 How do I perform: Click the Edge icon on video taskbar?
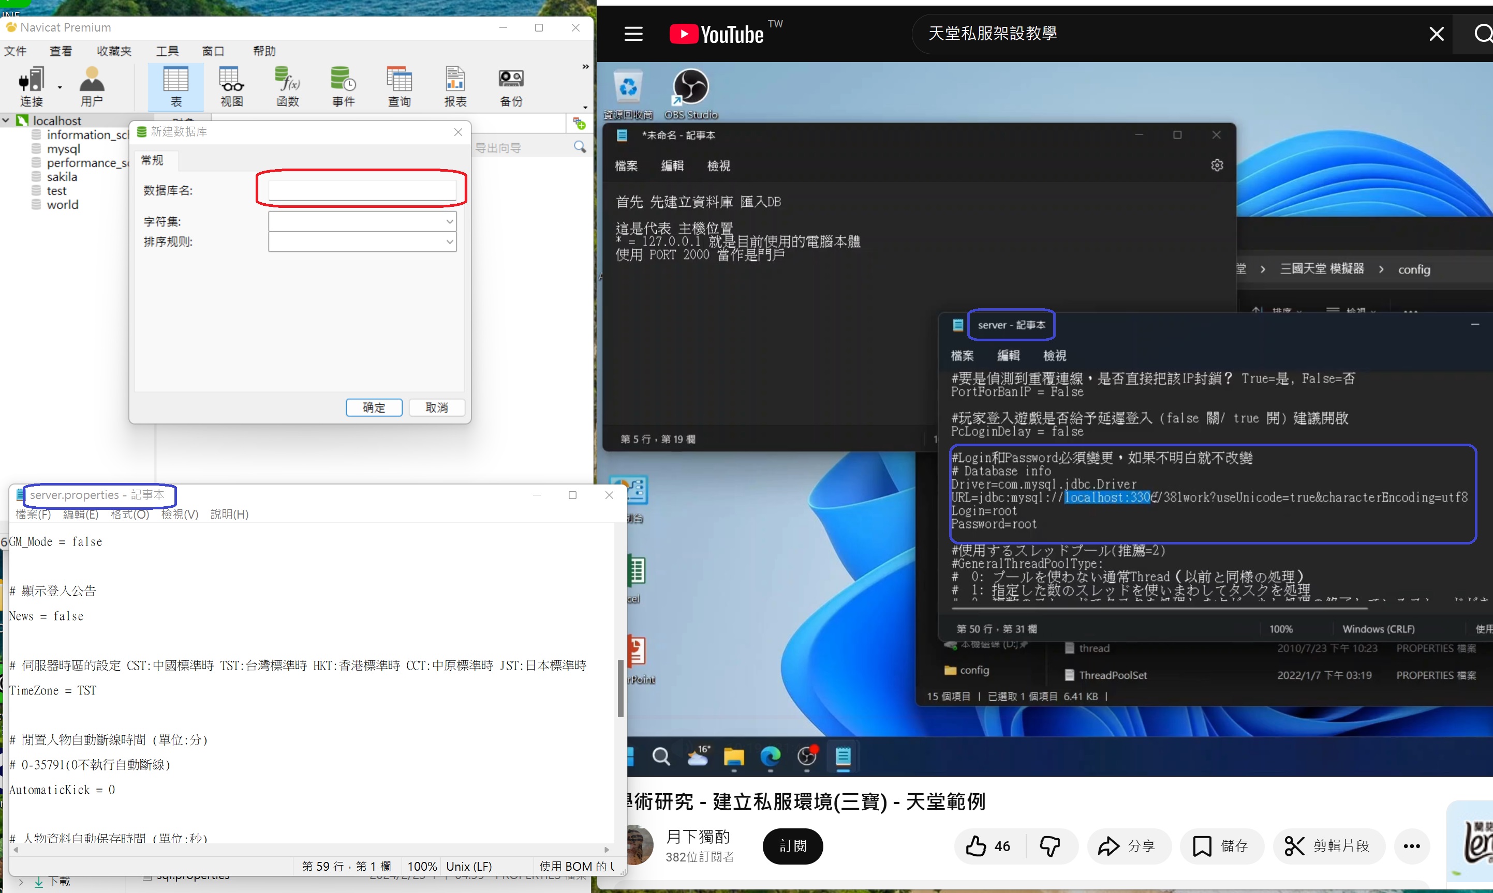[x=770, y=756]
